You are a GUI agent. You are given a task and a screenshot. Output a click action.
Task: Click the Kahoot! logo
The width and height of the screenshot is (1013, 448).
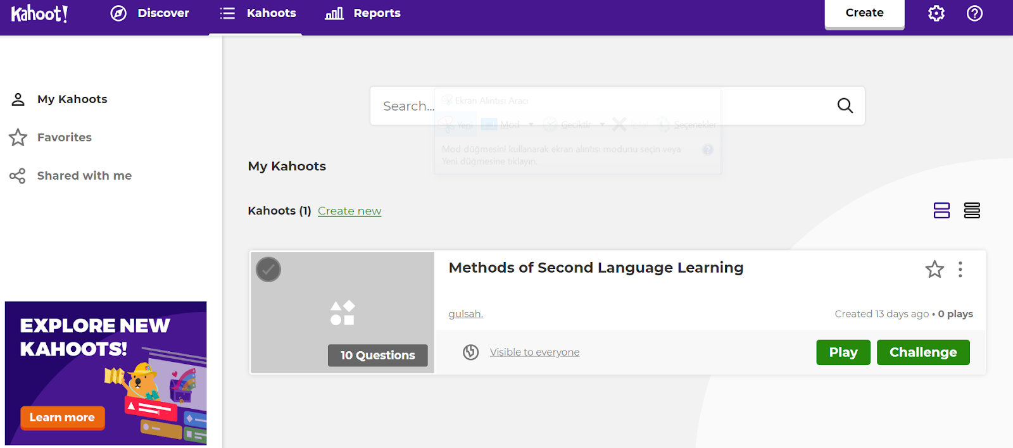(39, 13)
